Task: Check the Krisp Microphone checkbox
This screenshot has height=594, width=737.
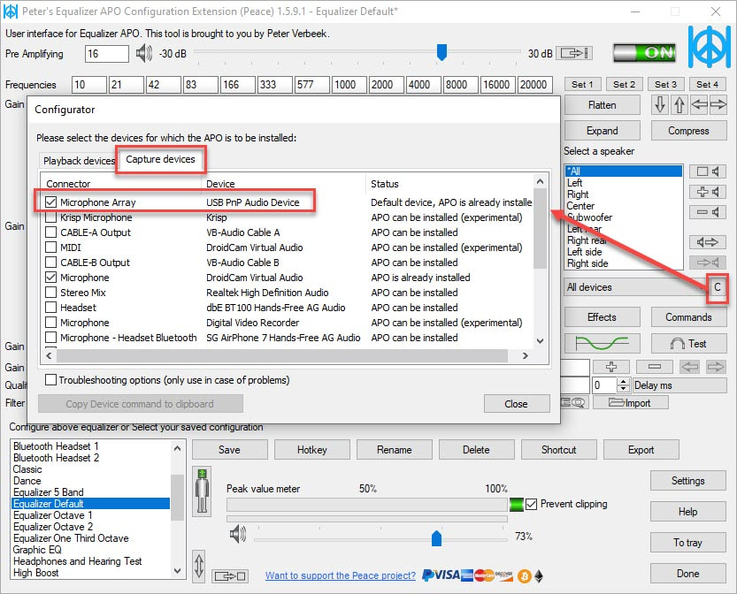Action: (x=50, y=217)
